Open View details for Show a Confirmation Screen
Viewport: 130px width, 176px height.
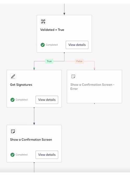(47, 155)
